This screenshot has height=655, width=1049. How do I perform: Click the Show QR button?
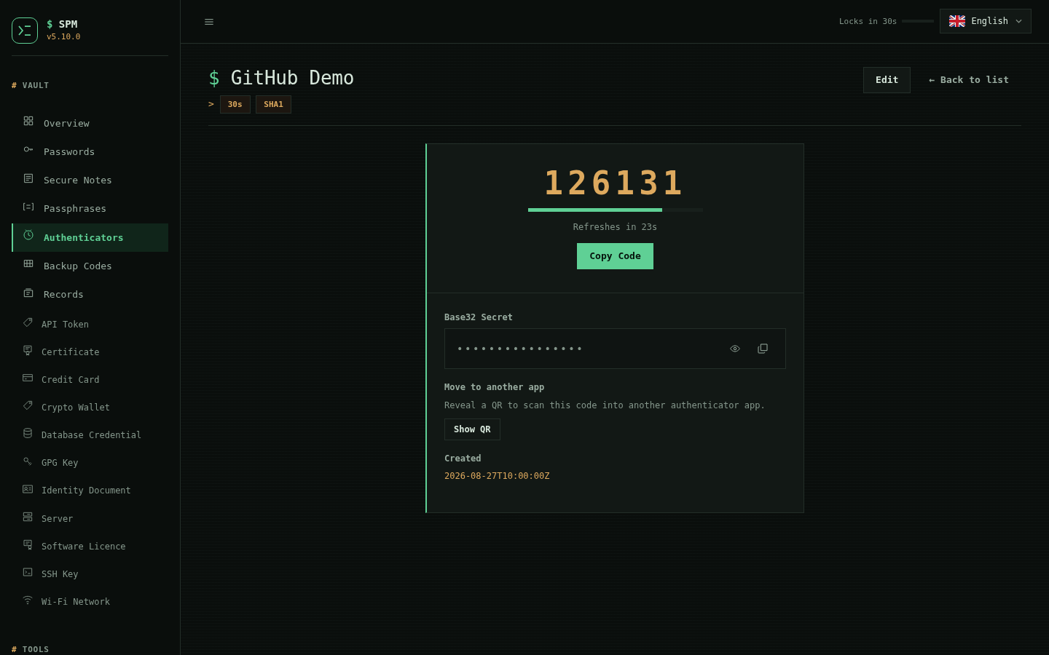coord(472,429)
